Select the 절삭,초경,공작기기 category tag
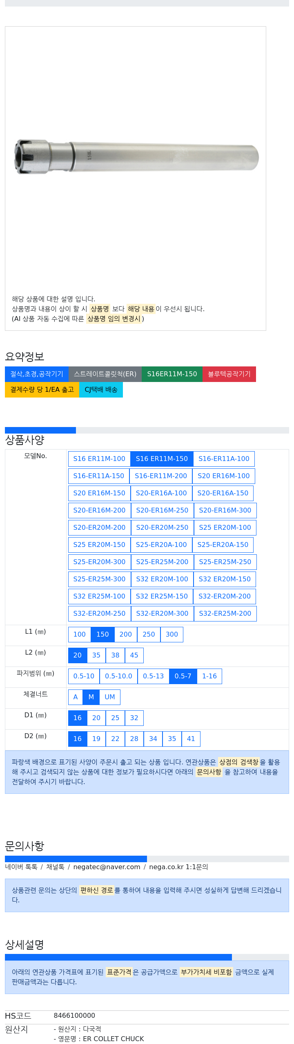This screenshot has width=294, height=1044. (x=37, y=374)
